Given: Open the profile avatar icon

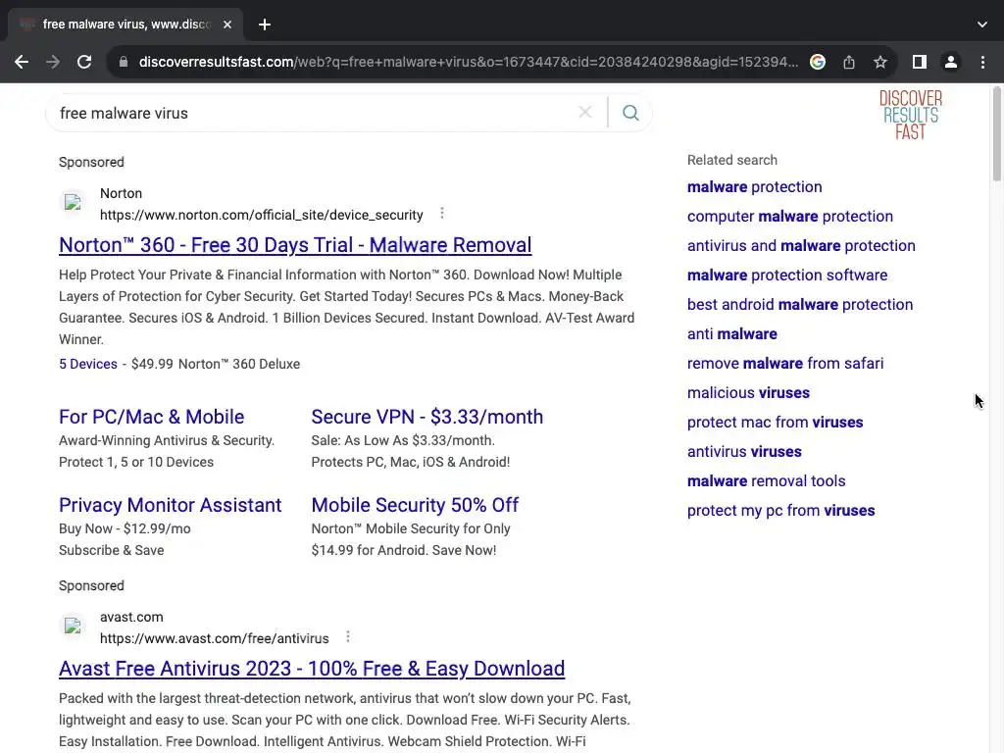Looking at the screenshot, I should pyautogui.click(x=951, y=62).
